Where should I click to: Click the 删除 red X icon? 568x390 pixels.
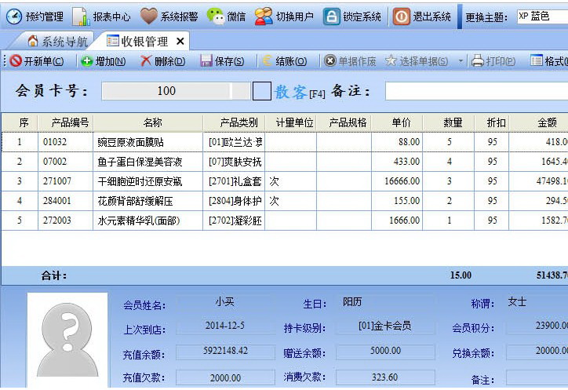pos(146,61)
